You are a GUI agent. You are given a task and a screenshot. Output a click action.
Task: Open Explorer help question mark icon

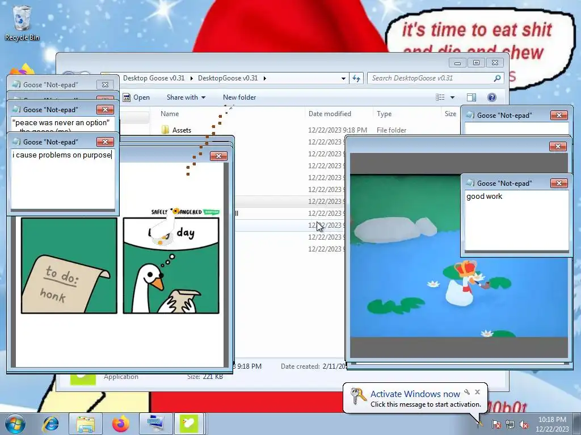tap(492, 97)
